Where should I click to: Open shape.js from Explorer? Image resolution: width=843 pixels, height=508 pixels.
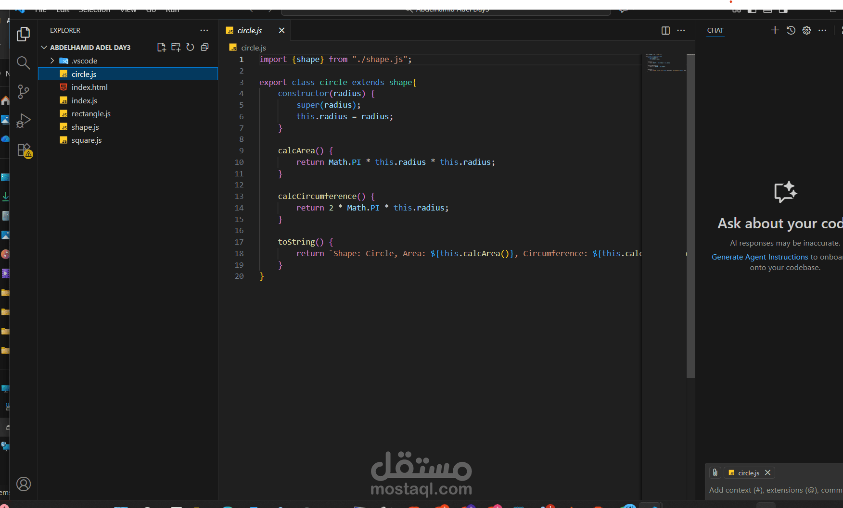click(128, 127)
